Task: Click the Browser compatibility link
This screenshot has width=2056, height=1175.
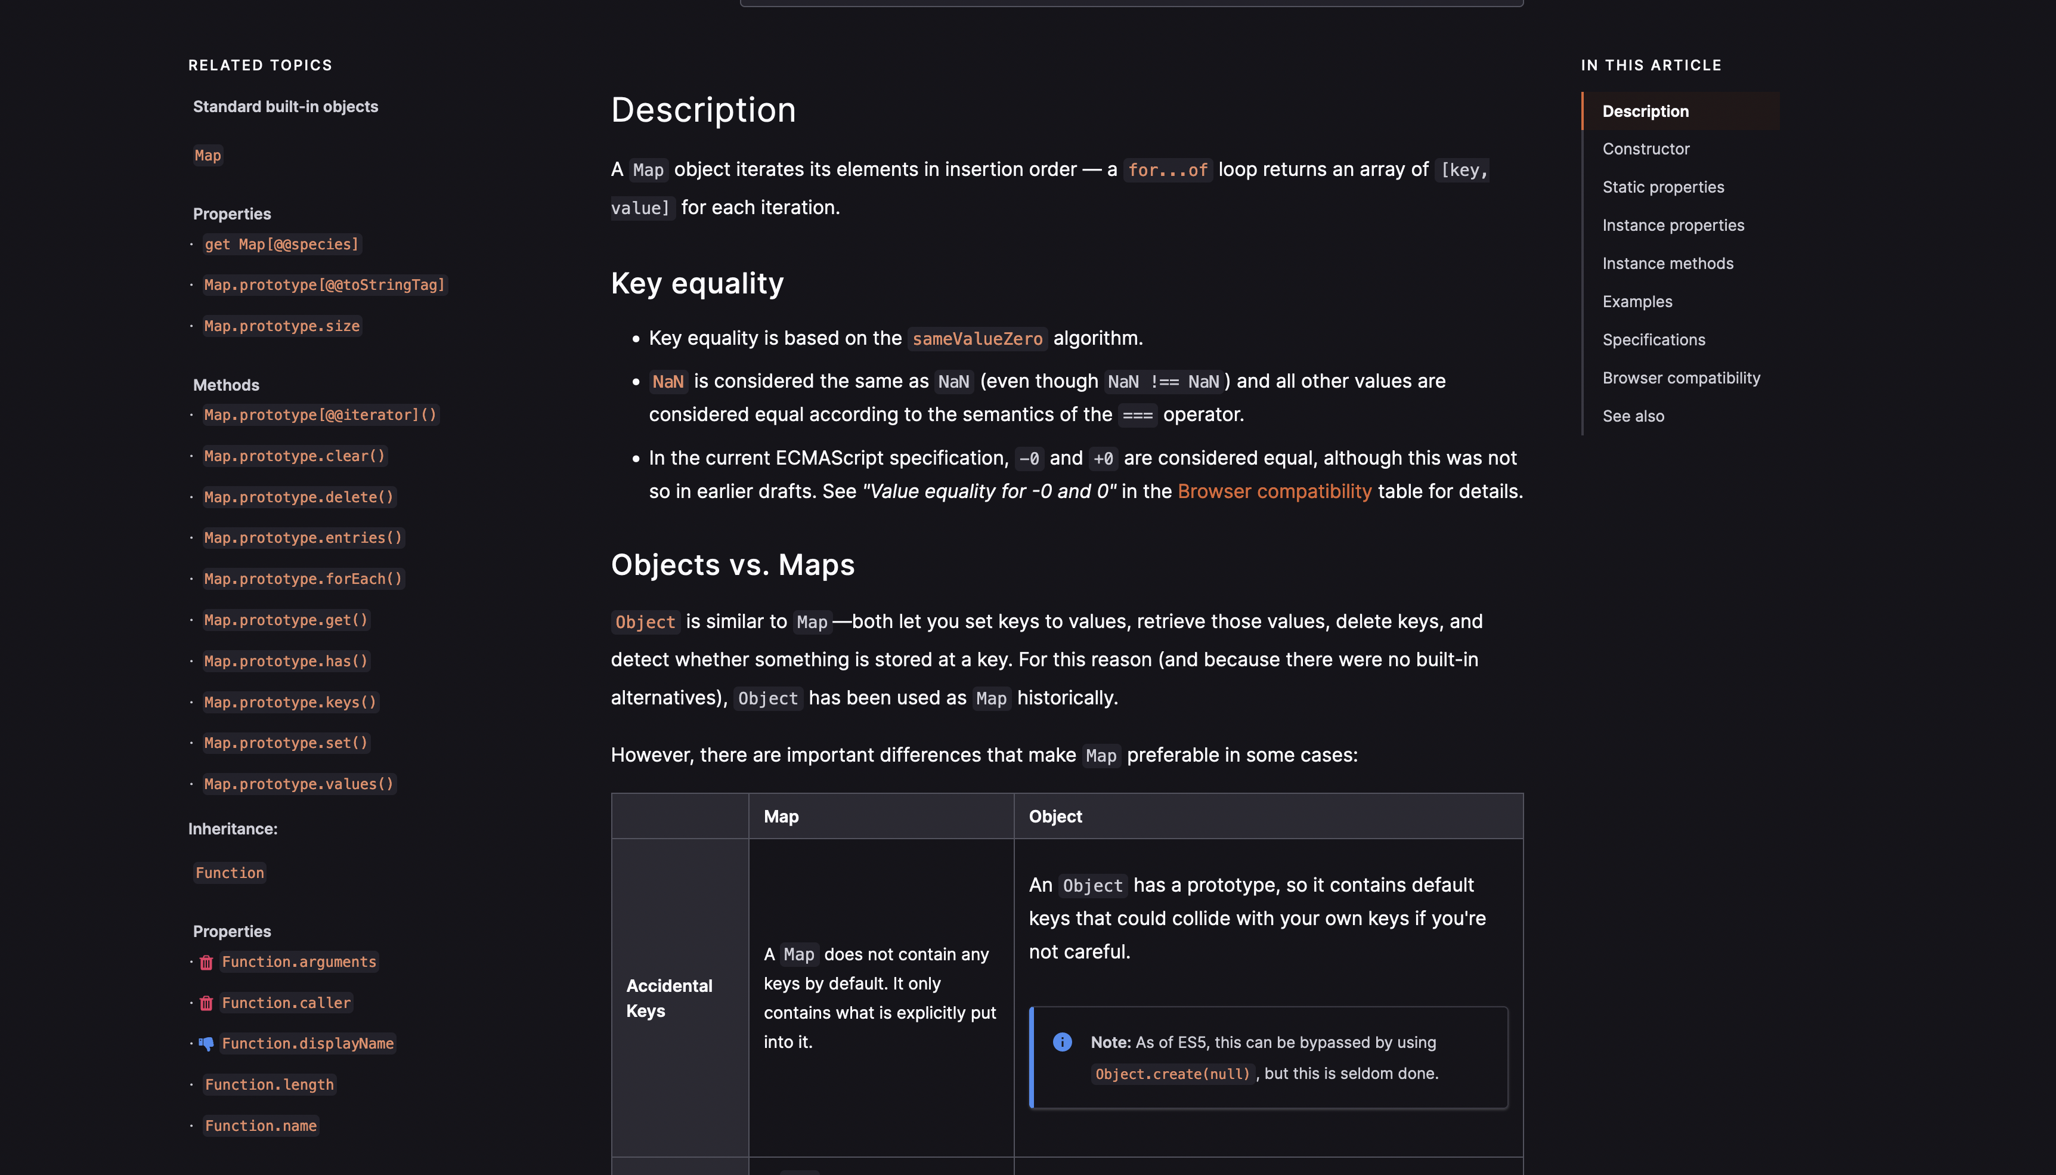Action: (1274, 491)
